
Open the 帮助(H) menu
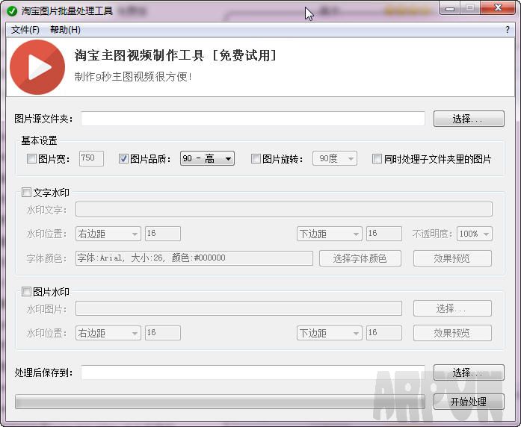(65, 30)
